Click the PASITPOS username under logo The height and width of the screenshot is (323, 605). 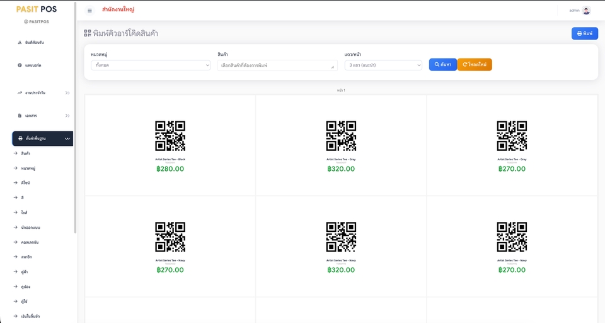tap(37, 22)
